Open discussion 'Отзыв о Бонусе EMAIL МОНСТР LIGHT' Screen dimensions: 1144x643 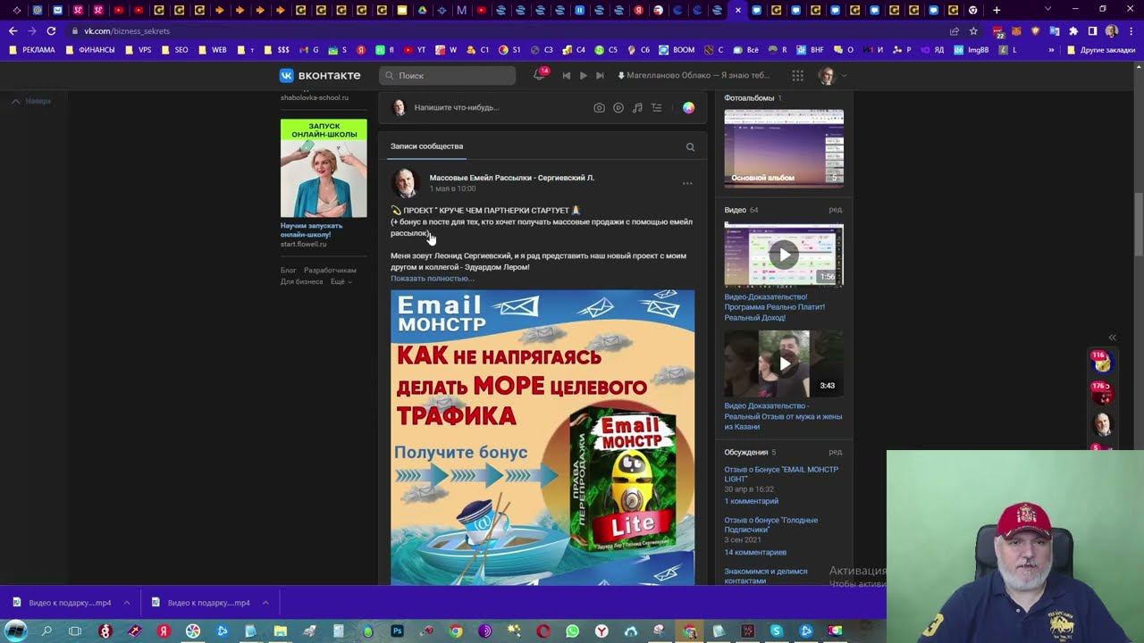(781, 474)
